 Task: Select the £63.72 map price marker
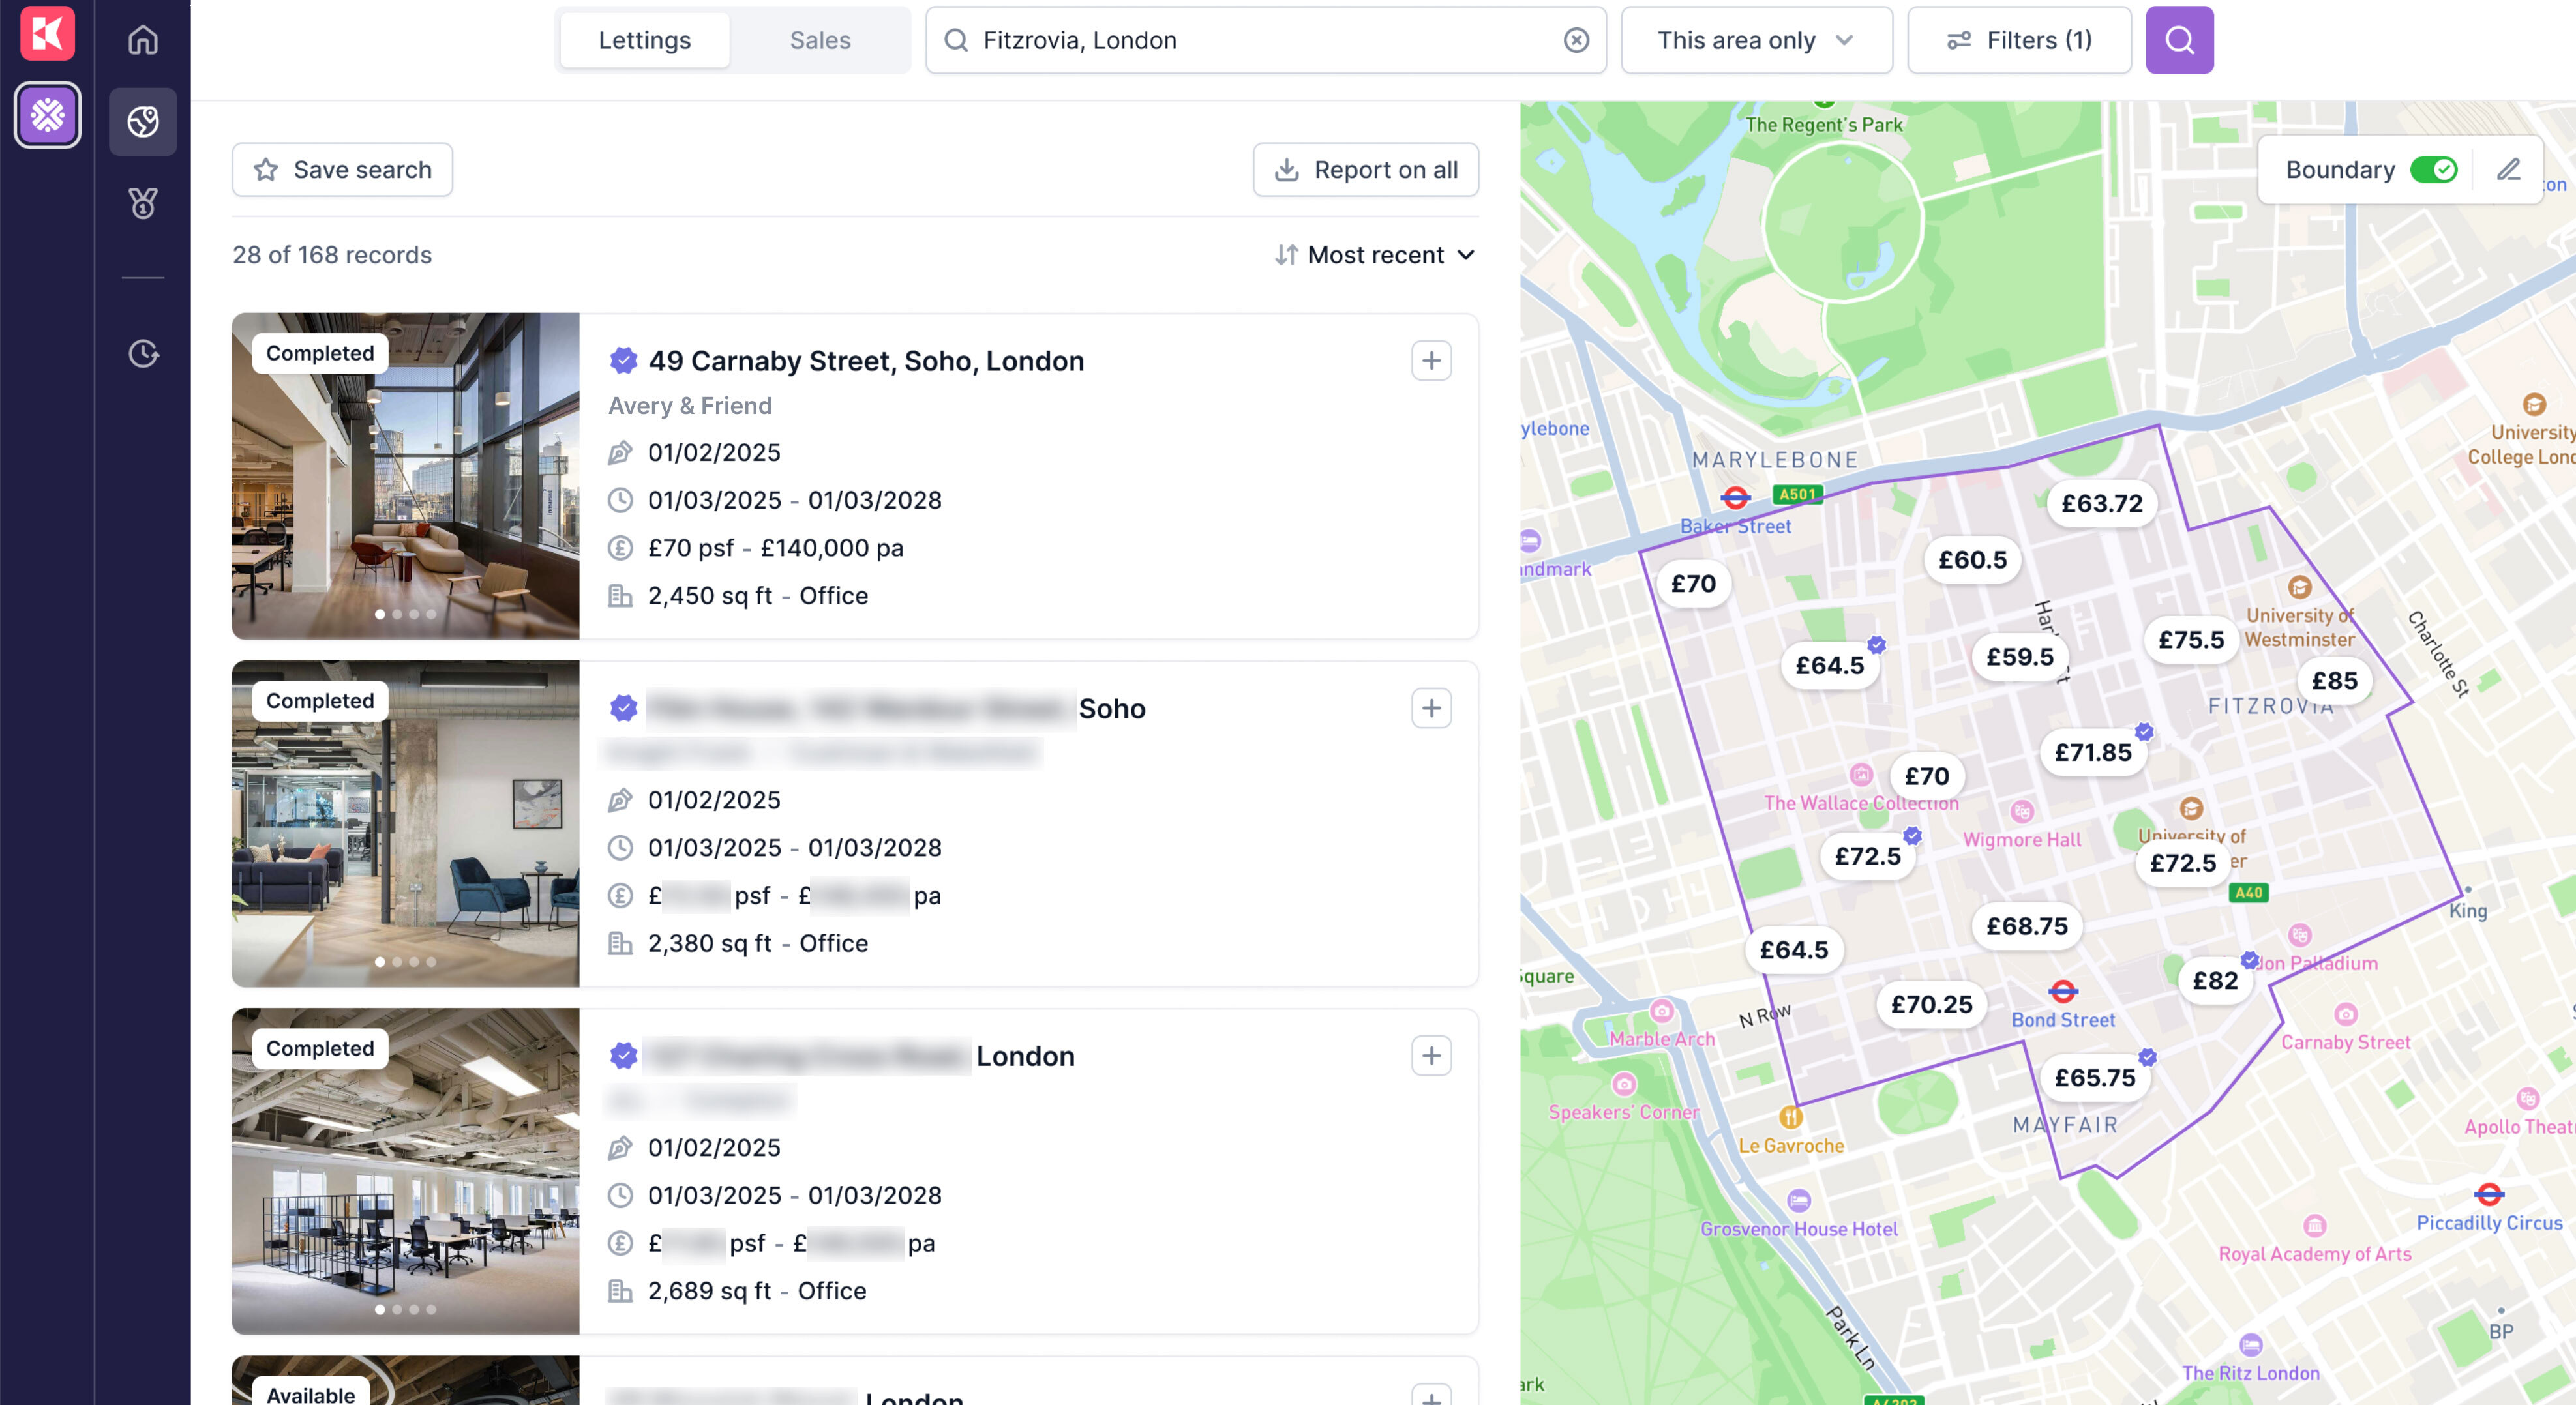[2101, 503]
